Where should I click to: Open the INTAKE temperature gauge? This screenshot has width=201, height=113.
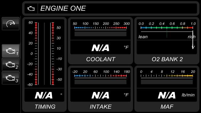click(x=100, y=89)
